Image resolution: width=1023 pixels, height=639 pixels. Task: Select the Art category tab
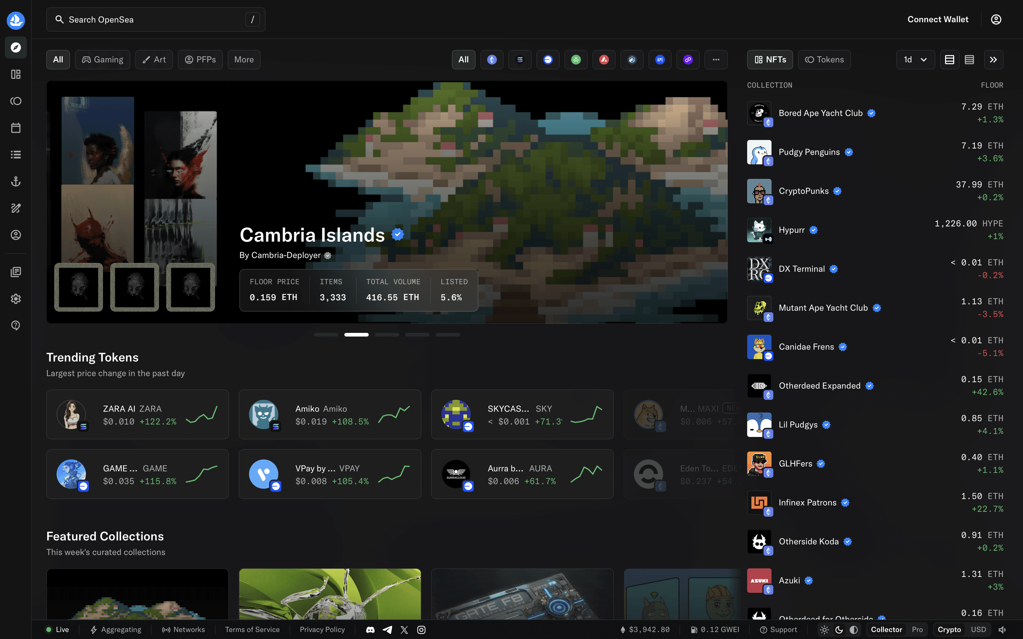tap(154, 60)
